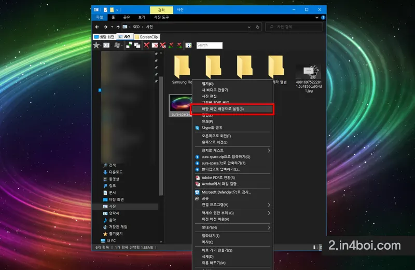Choose 새 비디오 만들기 in context menu
This screenshot has width=415, height=270.
tap(232, 90)
